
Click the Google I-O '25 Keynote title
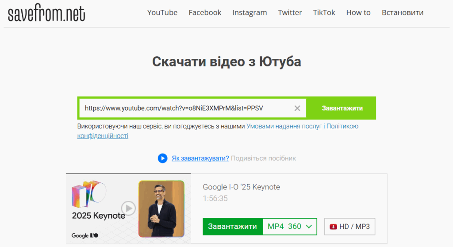[x=241, y=187]
